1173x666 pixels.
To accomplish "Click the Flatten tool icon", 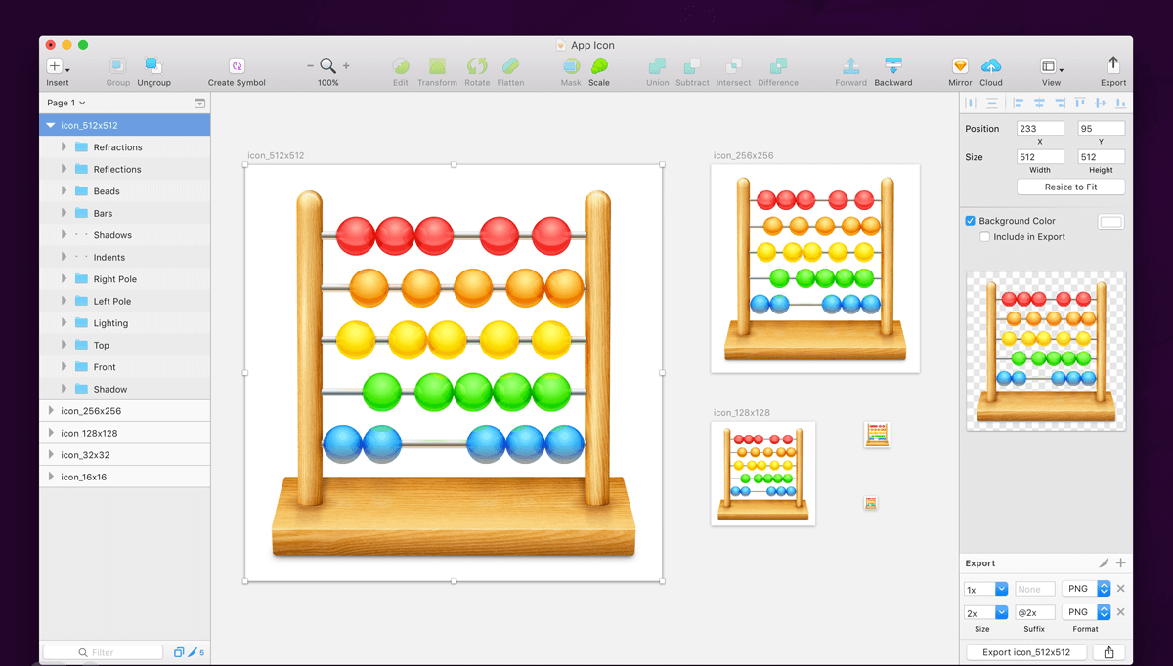I will tap(510, 65).
